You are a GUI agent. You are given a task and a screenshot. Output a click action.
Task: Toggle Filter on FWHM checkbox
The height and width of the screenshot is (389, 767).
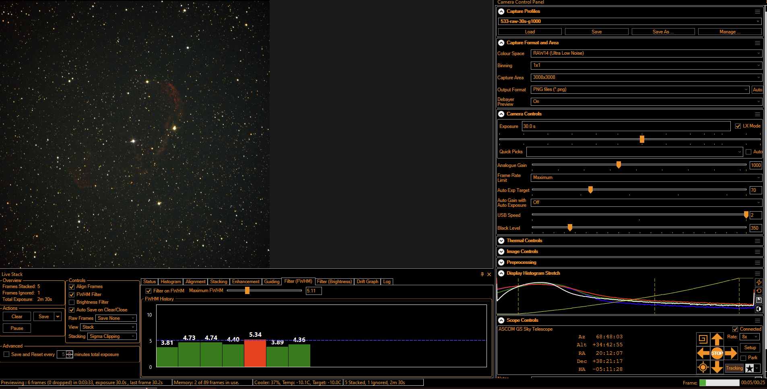pos(148,291)
